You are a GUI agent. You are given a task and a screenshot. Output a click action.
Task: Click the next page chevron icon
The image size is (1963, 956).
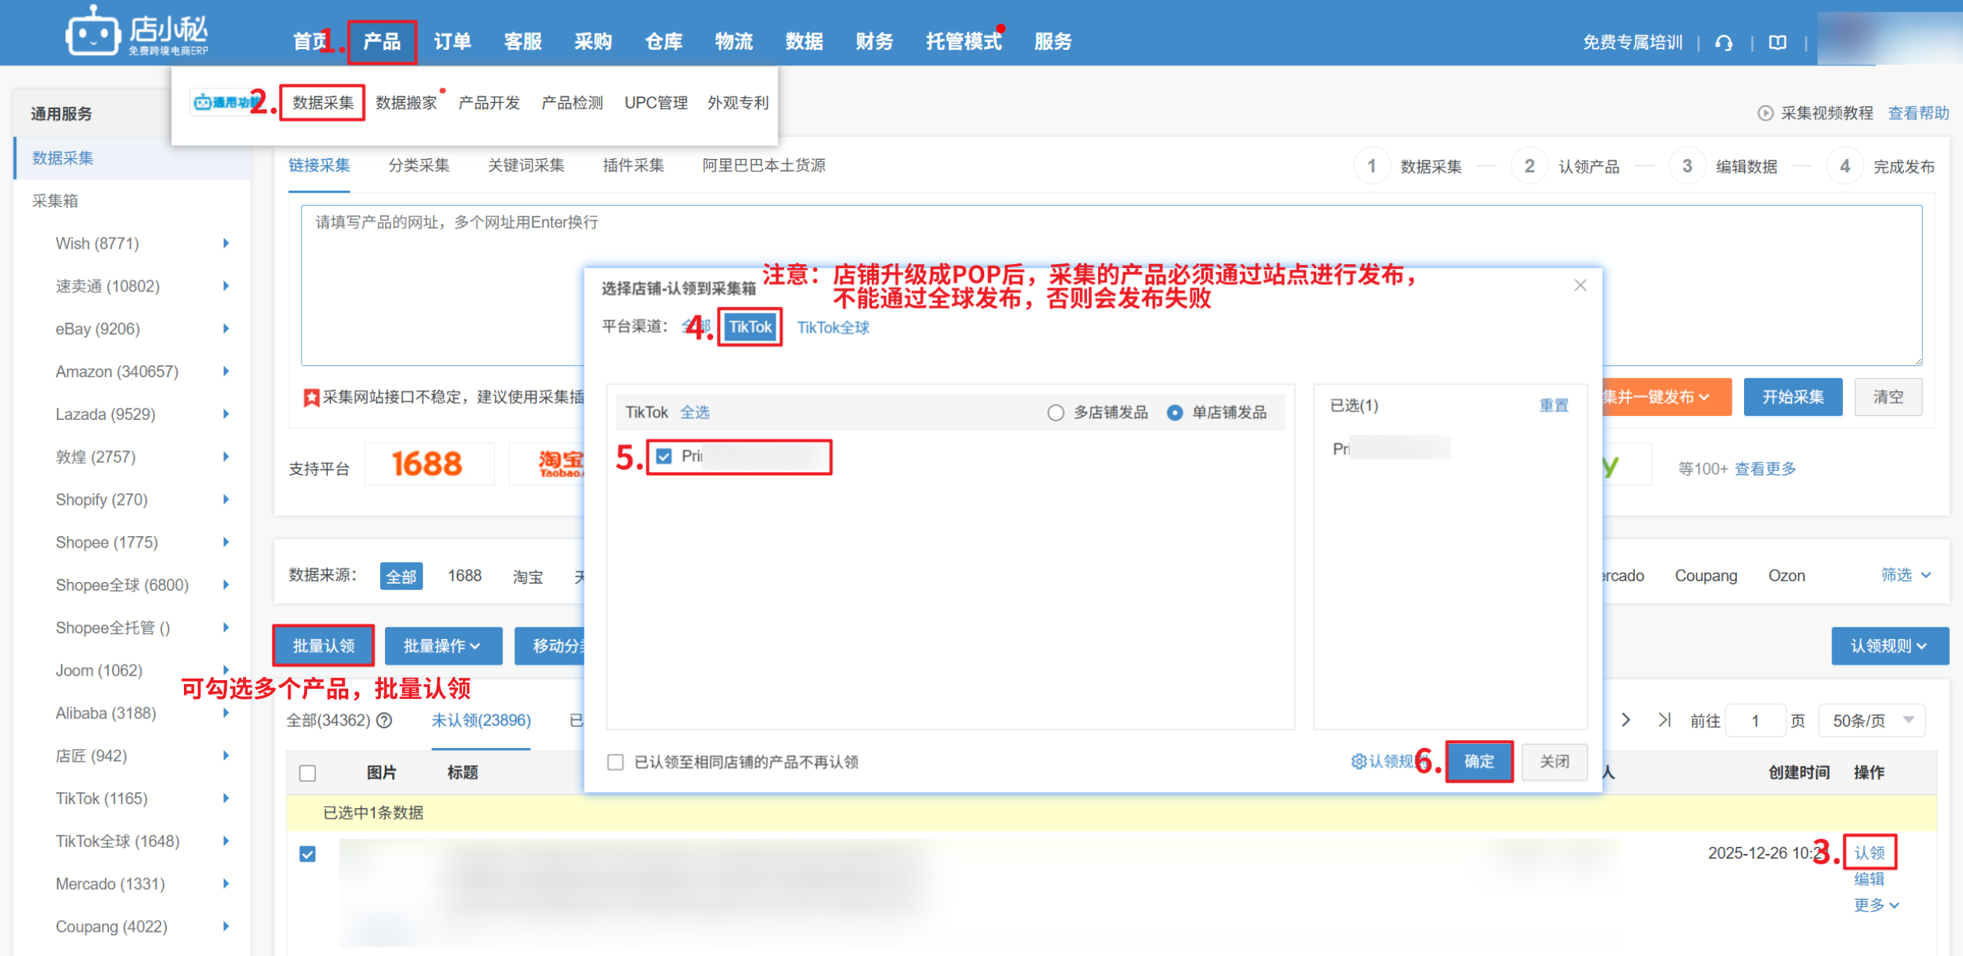[1626, 720]
